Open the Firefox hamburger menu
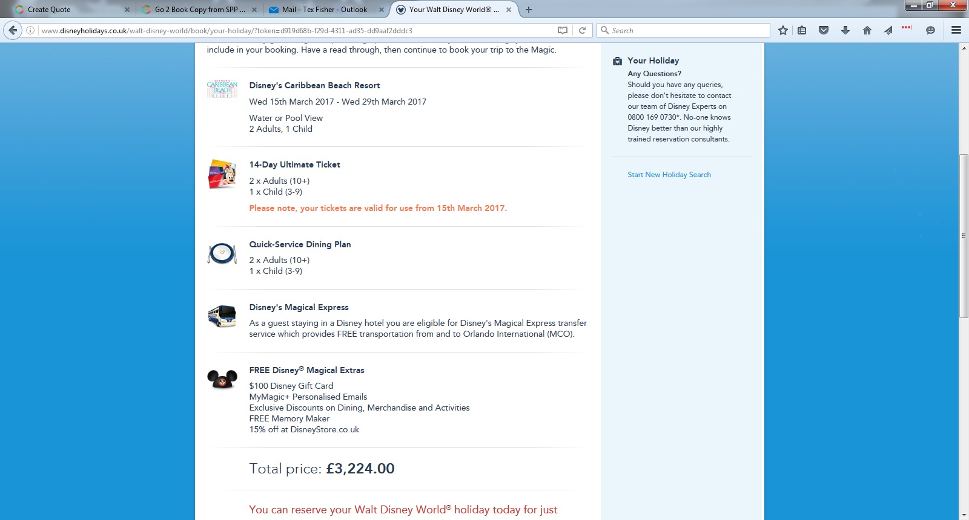 tap(956, 30)
